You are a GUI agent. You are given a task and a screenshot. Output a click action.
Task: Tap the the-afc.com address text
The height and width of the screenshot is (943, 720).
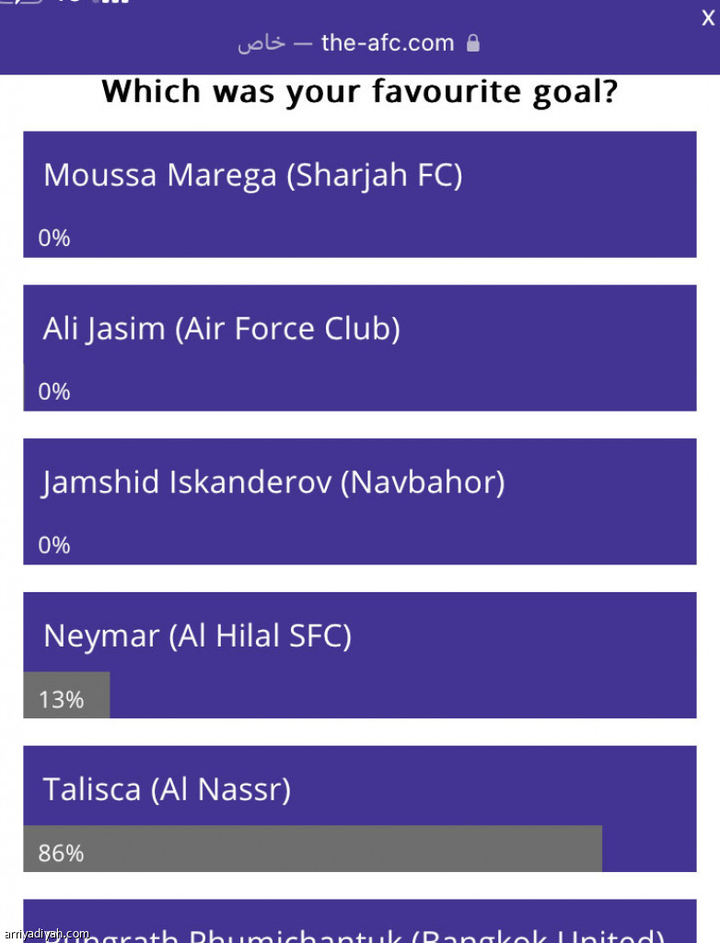pyautogui.click(x=388, y=43)
